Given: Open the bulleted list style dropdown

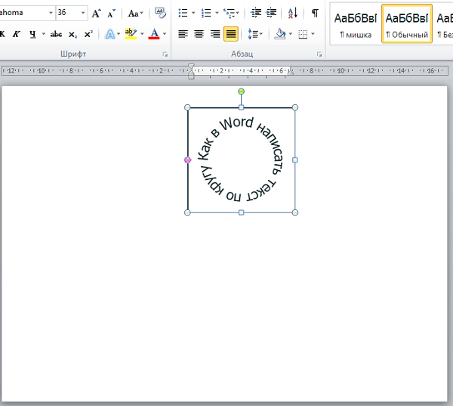Looking at the screenshot, I should (x=193, y=13).
